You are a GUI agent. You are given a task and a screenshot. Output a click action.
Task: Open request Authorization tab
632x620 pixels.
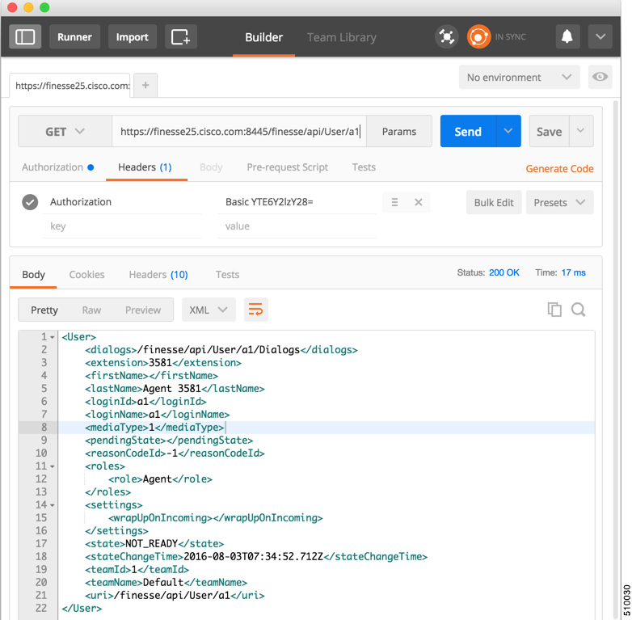(57, 167)
